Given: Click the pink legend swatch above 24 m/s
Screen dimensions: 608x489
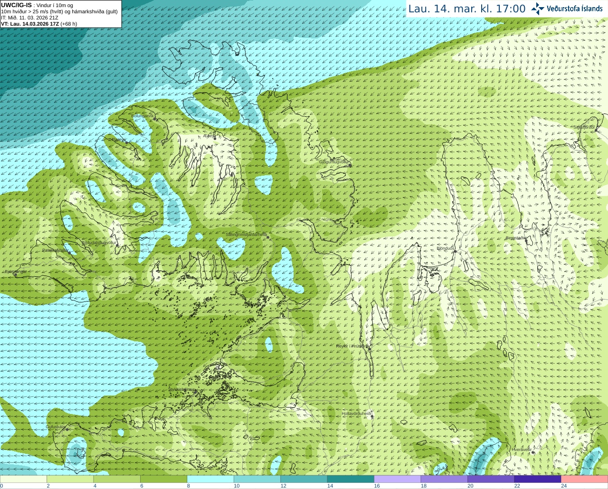Looking at the screenshot, I should point(585,479).
